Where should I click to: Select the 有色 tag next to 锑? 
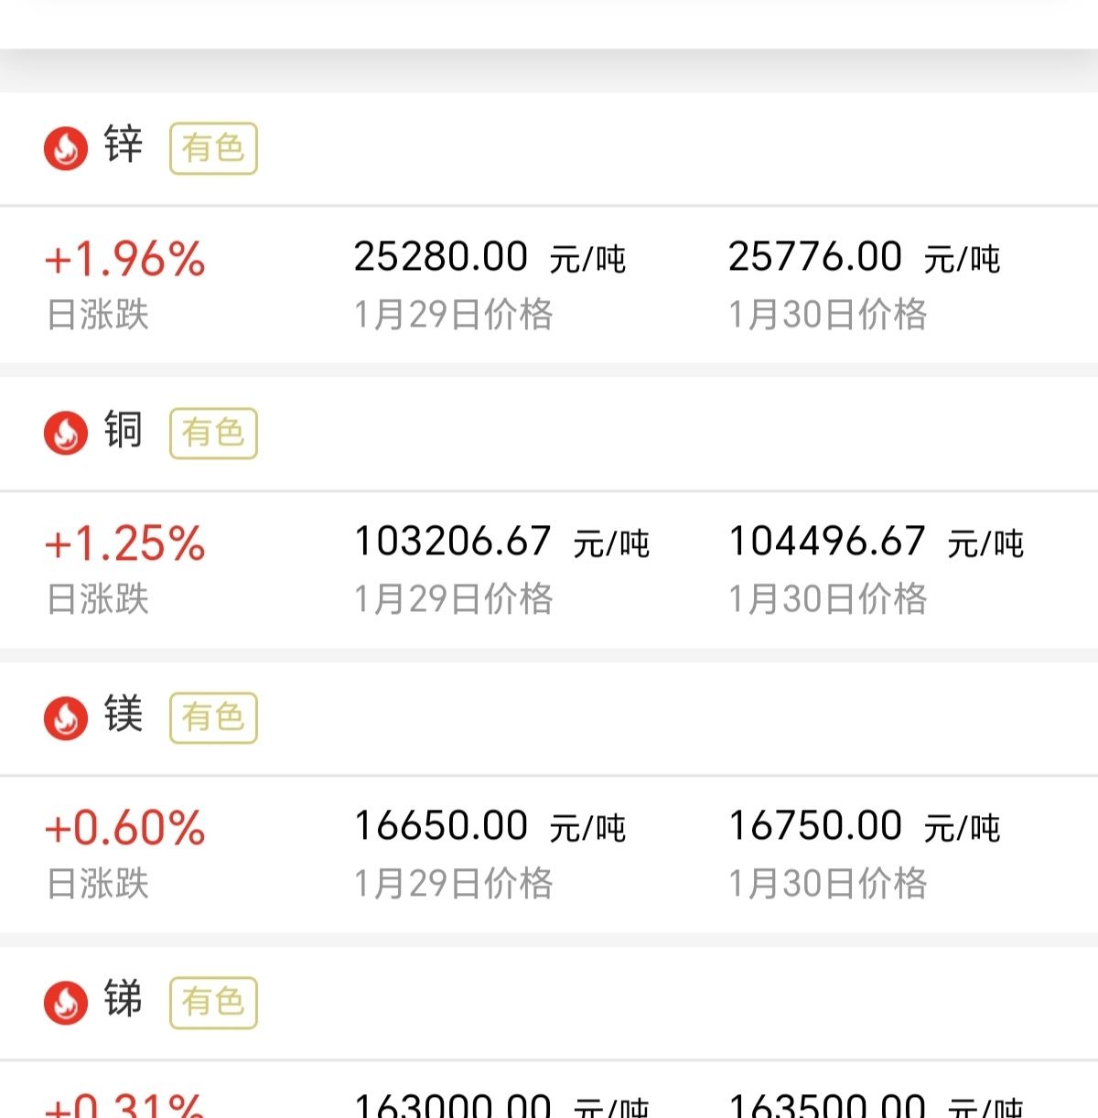click(213, 1002)
